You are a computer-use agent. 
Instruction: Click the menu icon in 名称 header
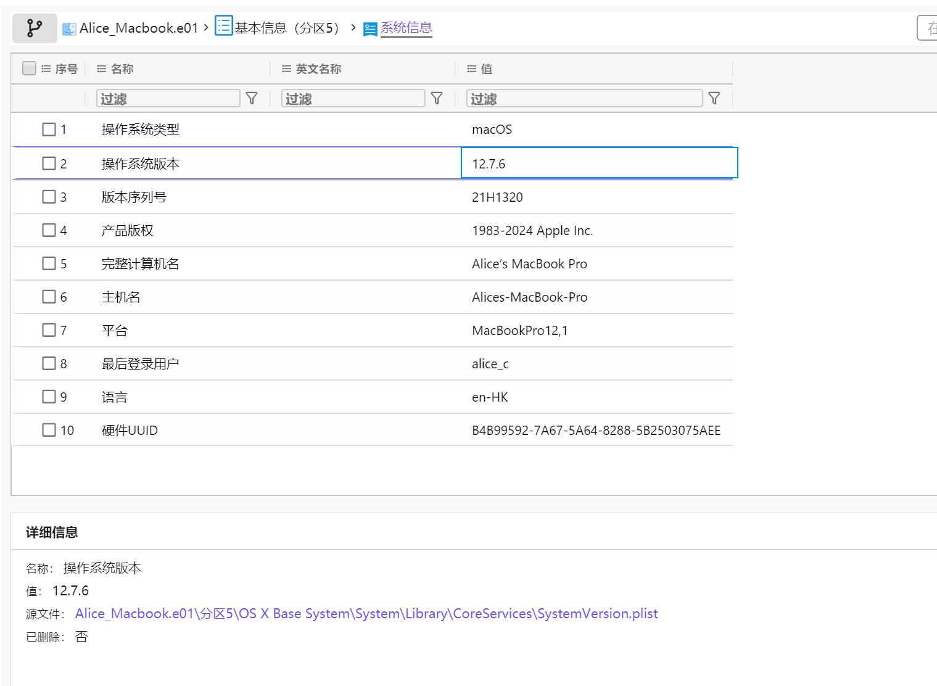(102, 69)
